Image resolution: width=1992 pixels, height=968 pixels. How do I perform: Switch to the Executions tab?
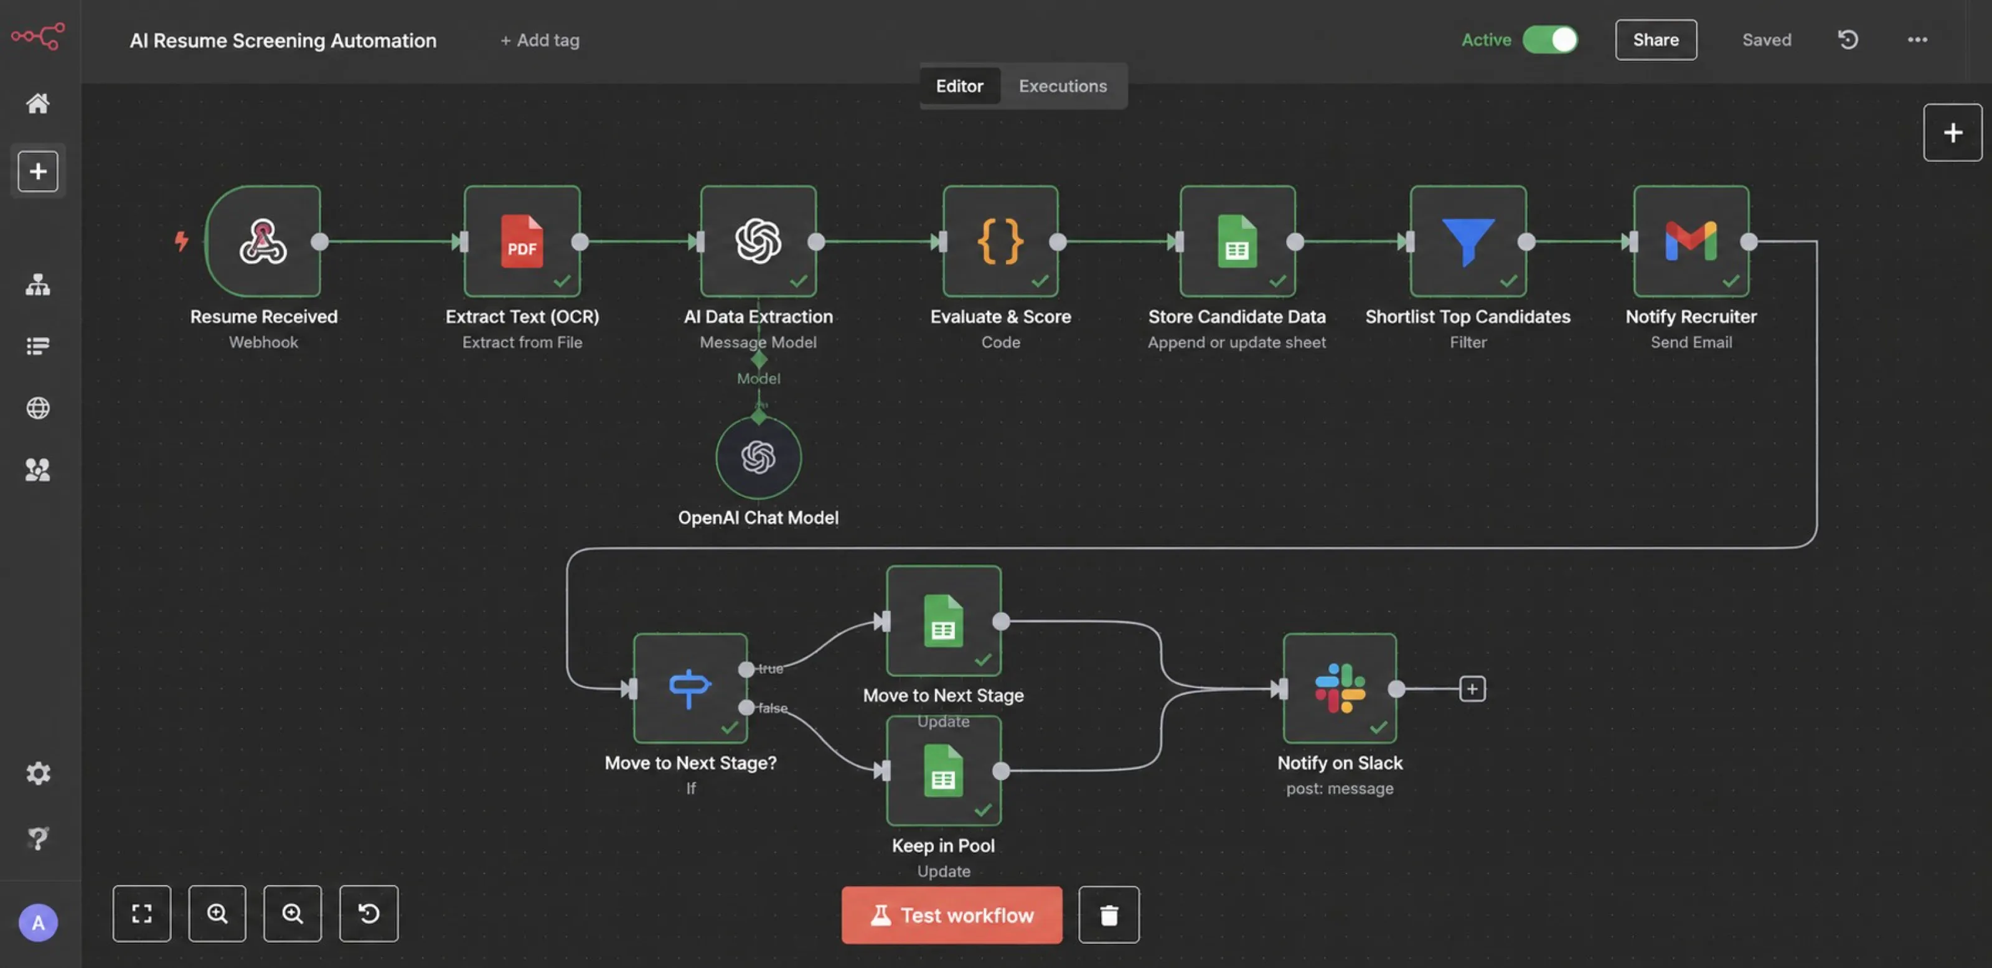tap(1063, 86)
